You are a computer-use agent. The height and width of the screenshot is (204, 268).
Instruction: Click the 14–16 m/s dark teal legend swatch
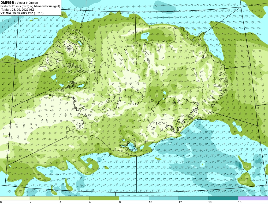pyautogui.click(x=223, y=198)
